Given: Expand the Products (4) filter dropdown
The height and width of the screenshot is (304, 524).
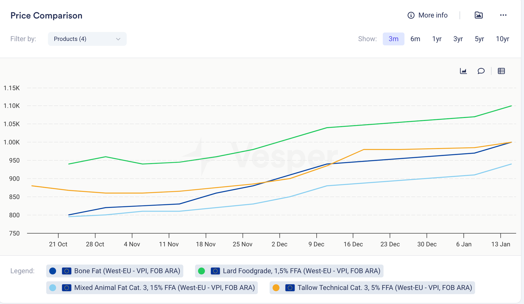Looking at the screenshot, I should point(87,39).
